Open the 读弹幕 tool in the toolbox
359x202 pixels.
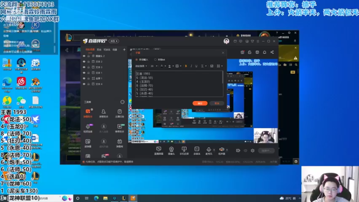pos(88,143)
